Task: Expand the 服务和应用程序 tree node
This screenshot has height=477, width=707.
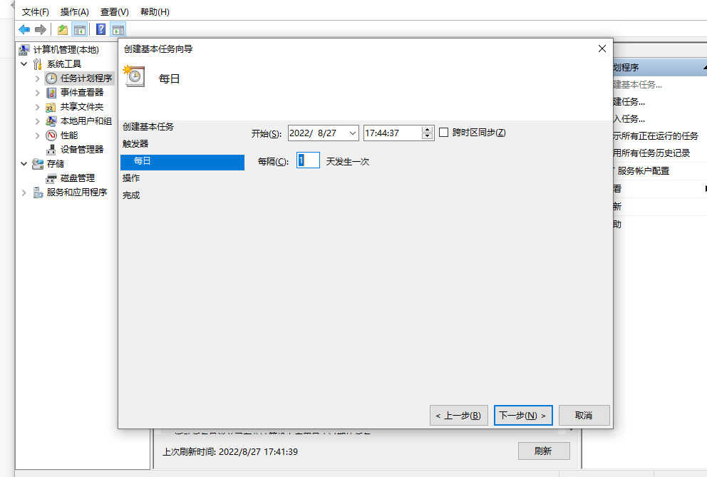Action: click(24, 193)
